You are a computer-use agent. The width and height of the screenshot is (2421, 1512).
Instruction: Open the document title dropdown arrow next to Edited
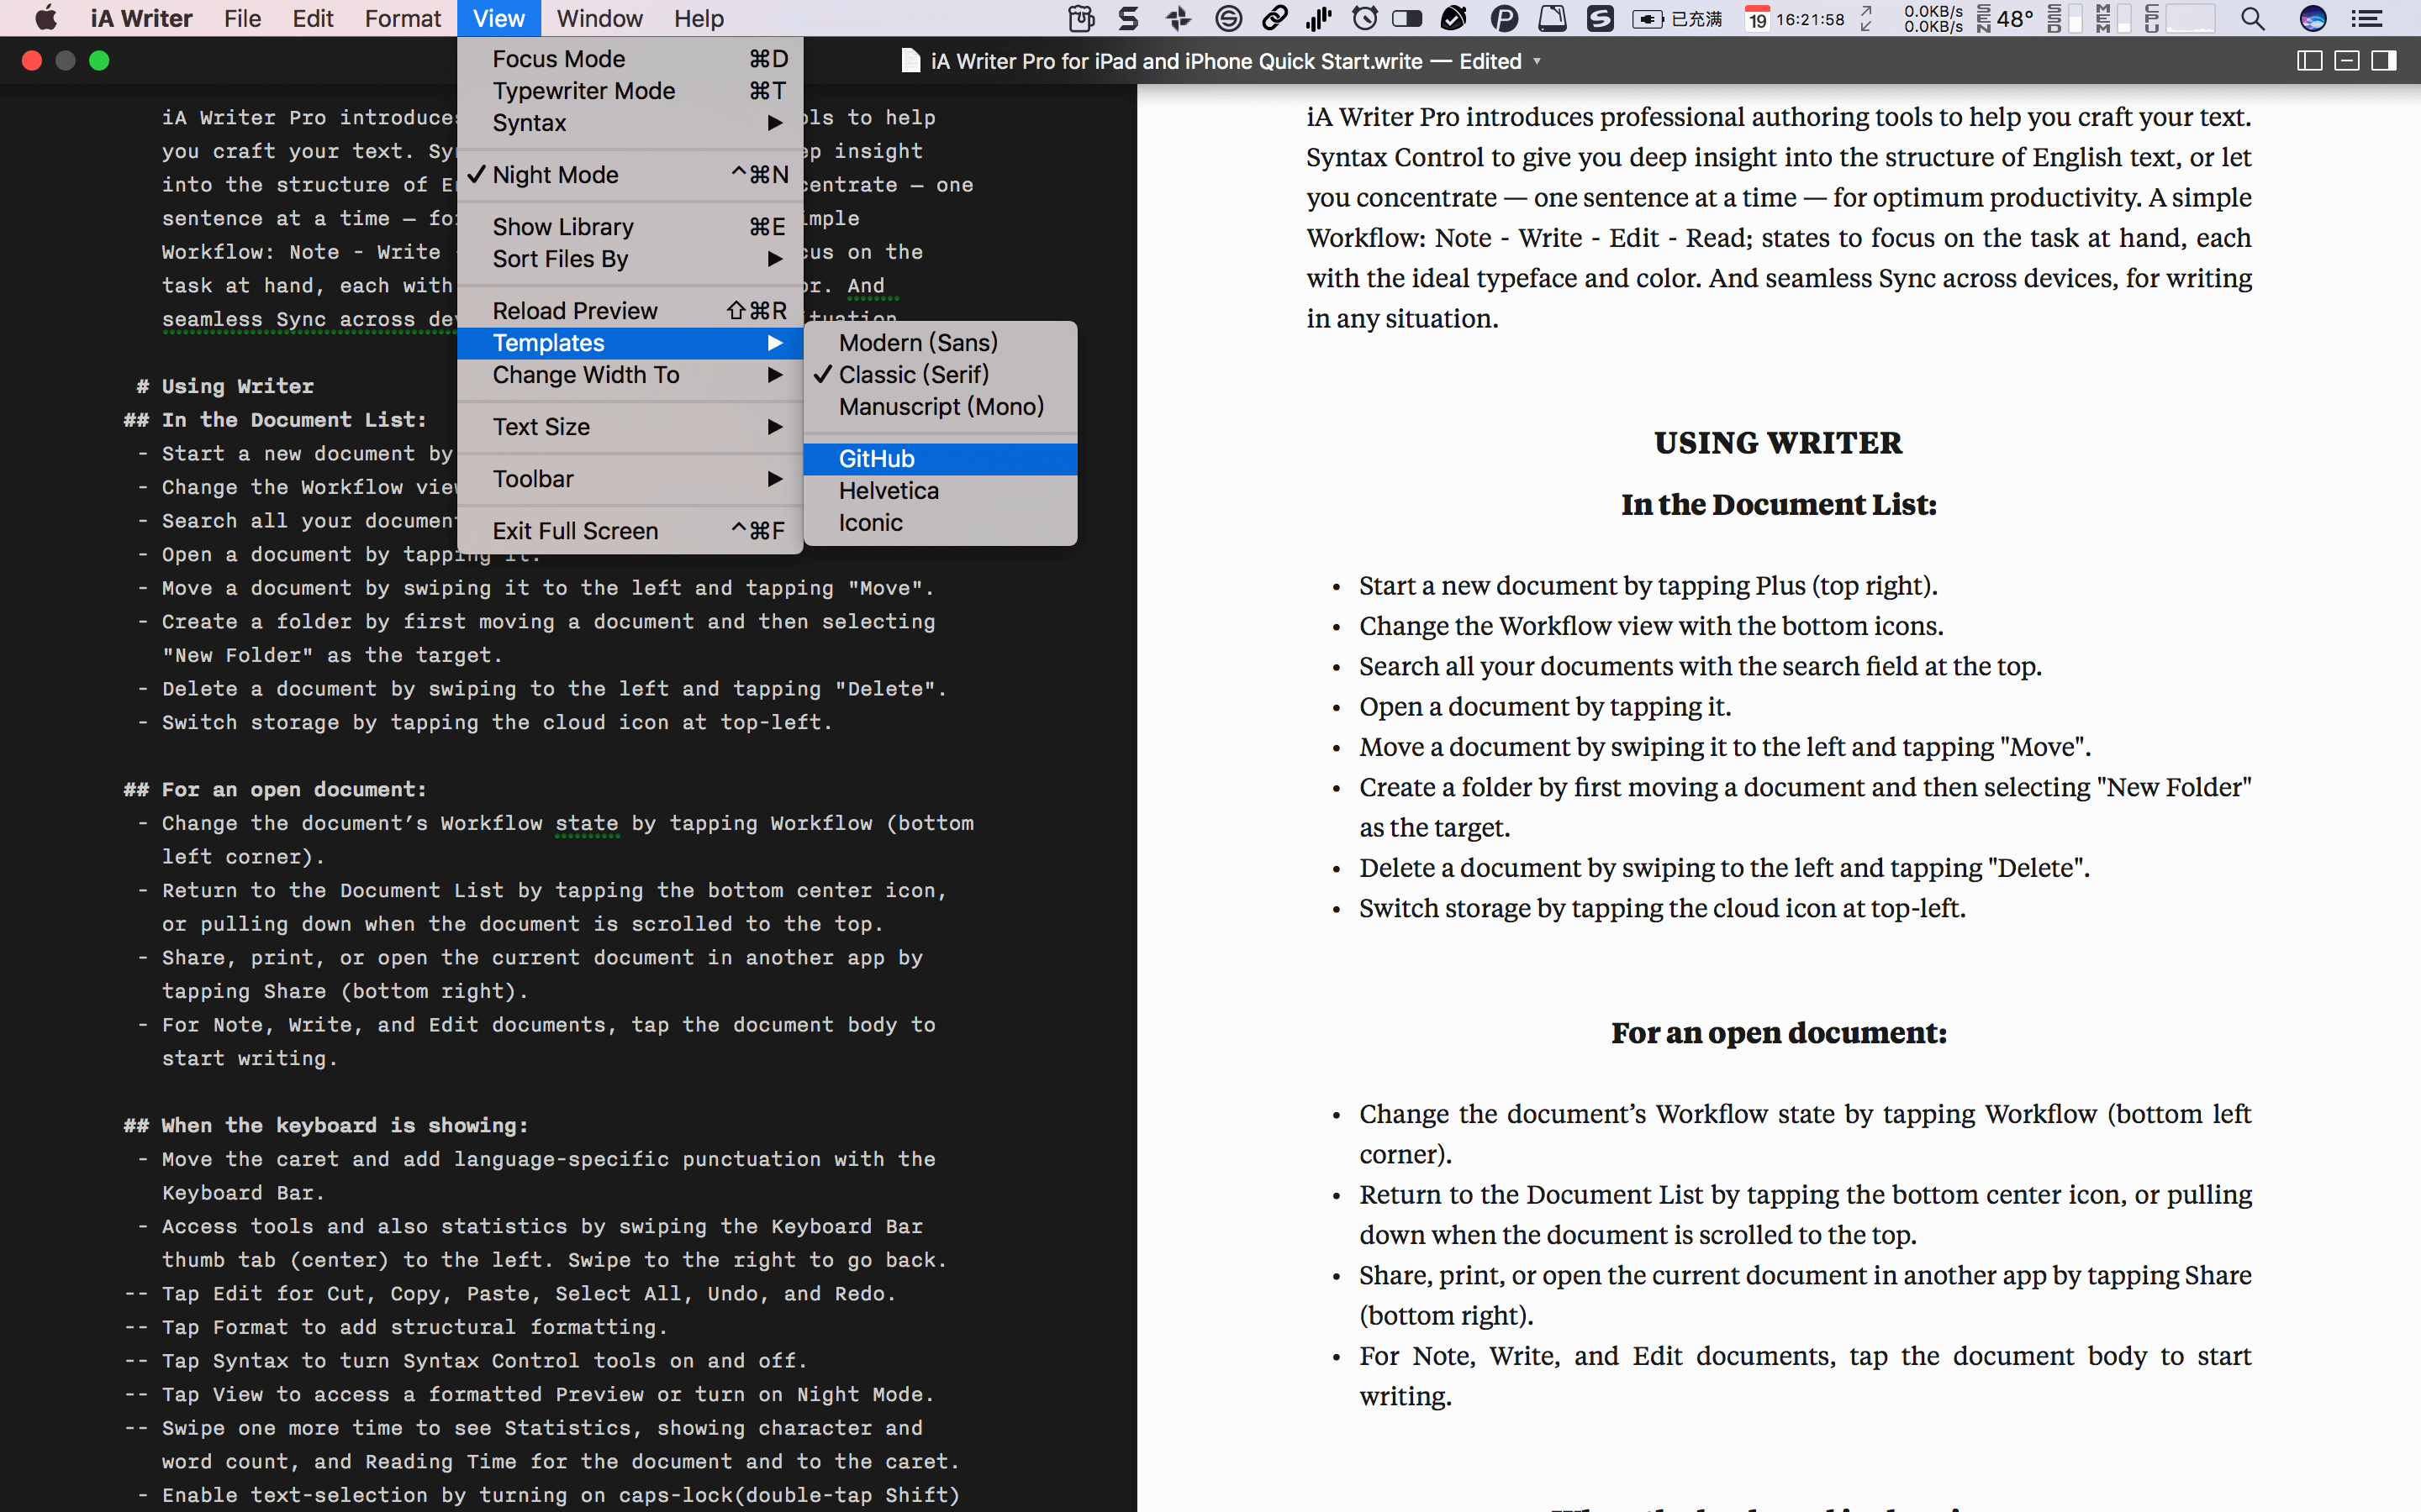click(1537, 62)
